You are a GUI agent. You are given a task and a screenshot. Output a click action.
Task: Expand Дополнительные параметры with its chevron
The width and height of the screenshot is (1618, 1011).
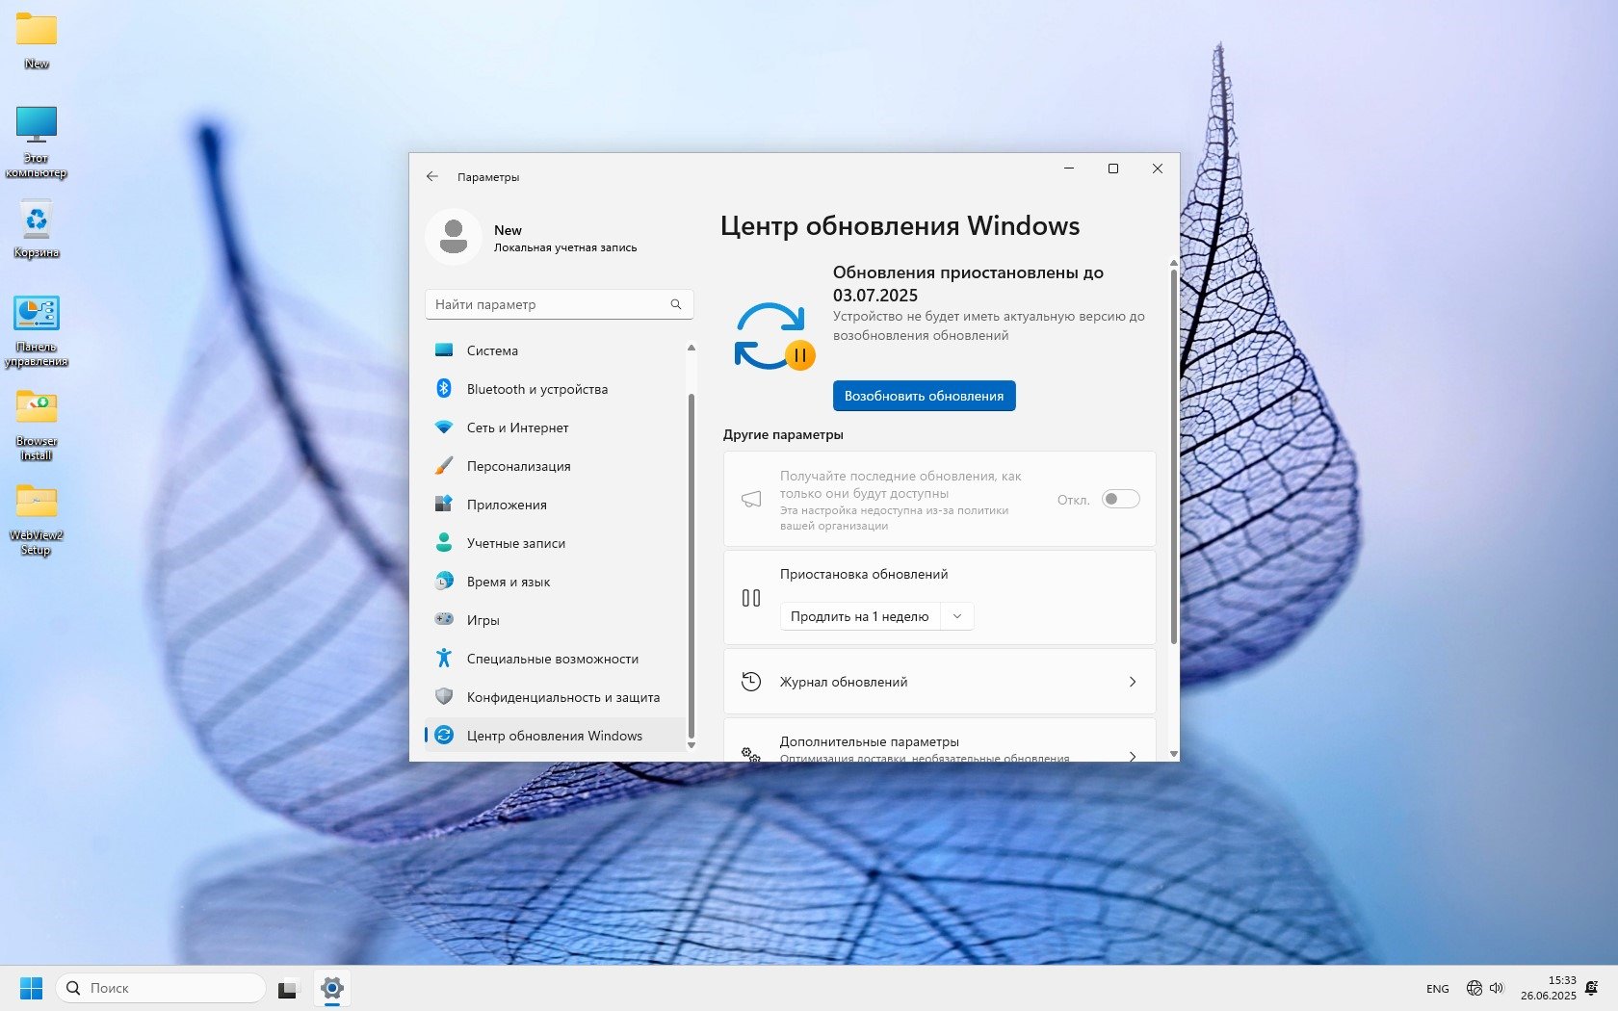tap(1133, 756)
